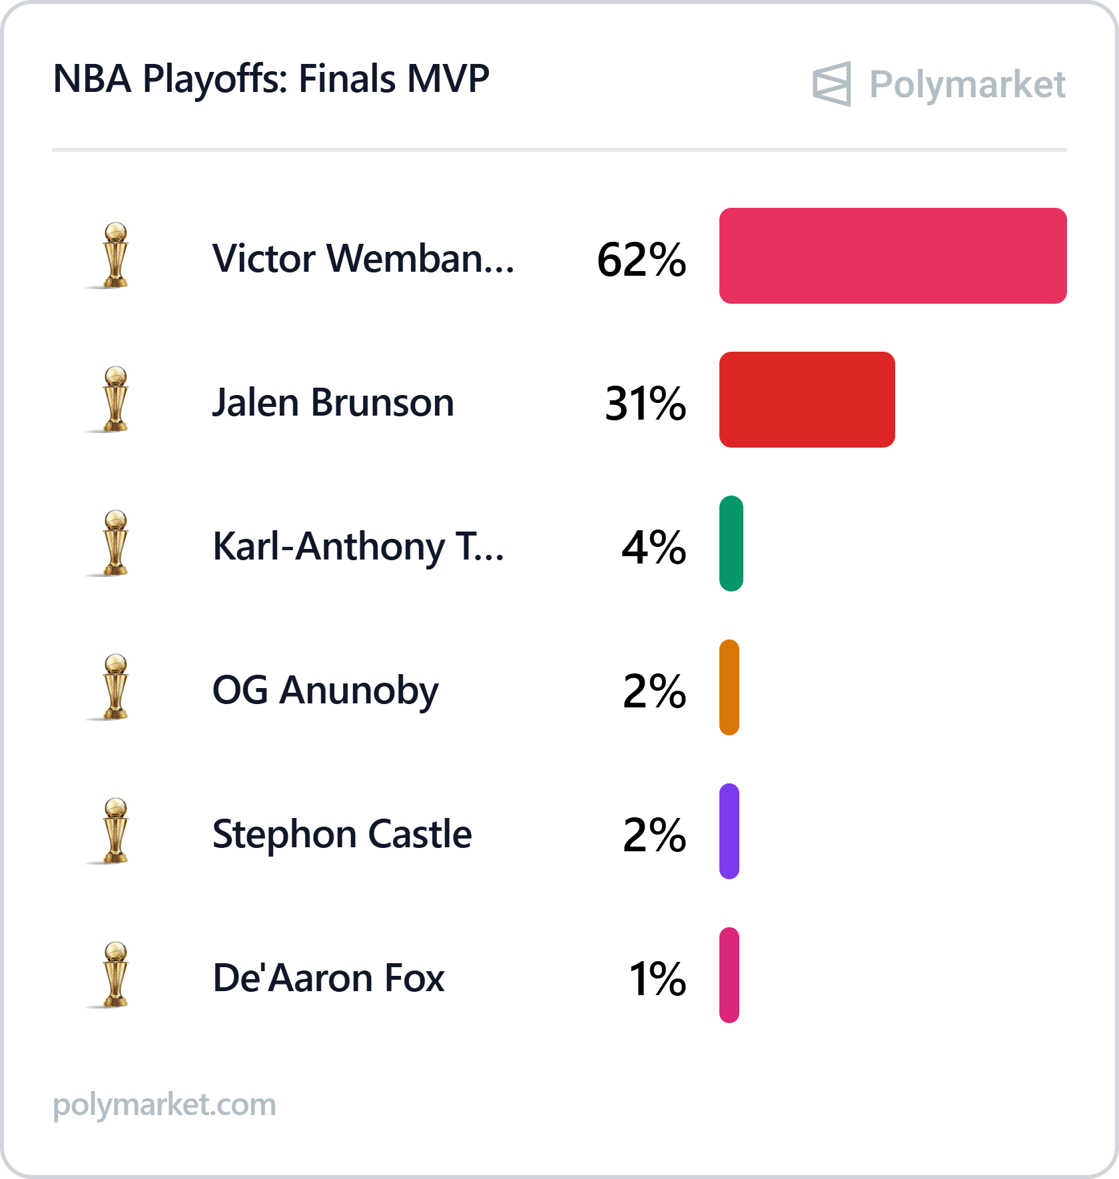Click the green 4% probability bar
This screenshot has width=1119, height=1179.
[731, 544]
